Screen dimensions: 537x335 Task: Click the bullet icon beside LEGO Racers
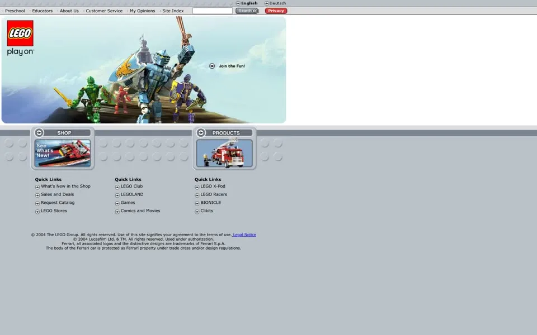pos(197,195)
